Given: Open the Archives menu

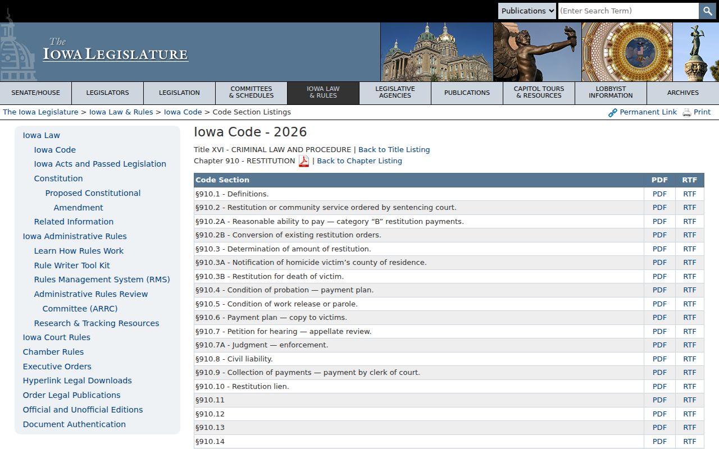Looking at the screenshot, I should tap(683, 93).
